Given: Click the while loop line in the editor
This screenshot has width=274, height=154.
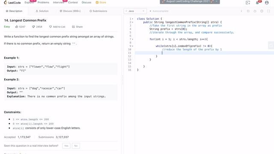Looking at the screenshot, I should point(184,46).
